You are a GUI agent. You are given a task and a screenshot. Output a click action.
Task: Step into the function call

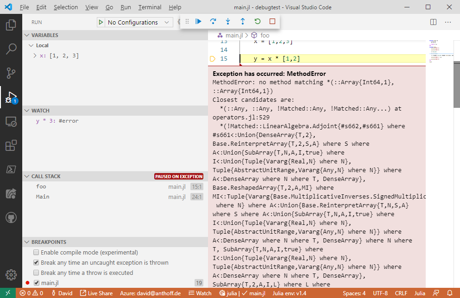click(x=227, y=21)
